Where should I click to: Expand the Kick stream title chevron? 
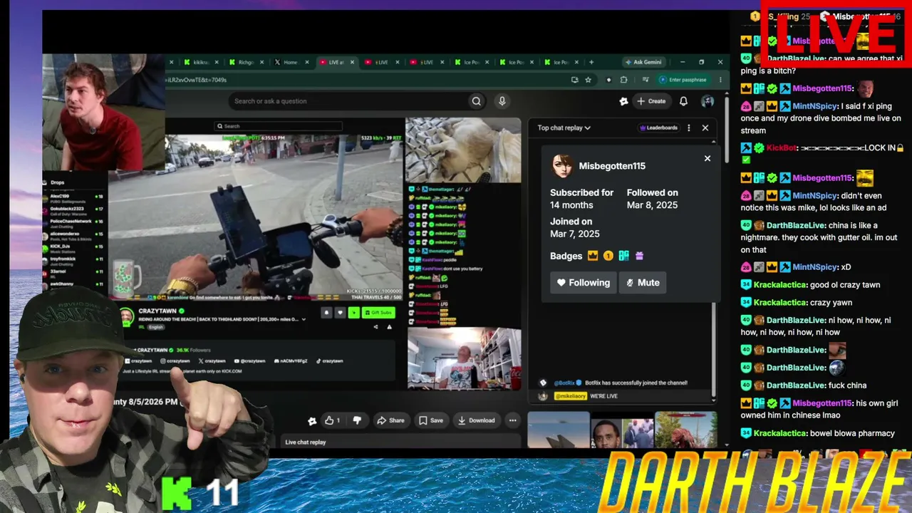click(304, 319)
